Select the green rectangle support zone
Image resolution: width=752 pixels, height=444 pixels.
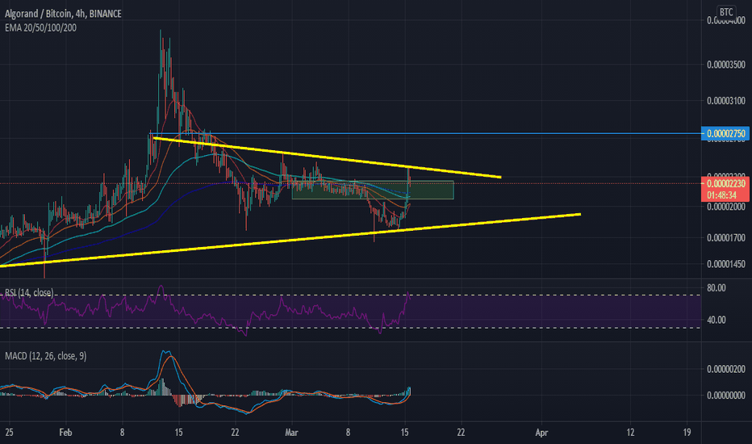(373, 190)
